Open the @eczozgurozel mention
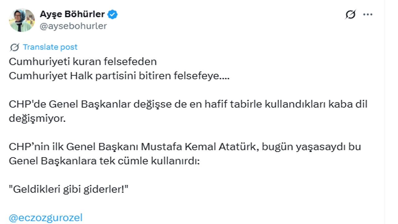The width and height of the screenshot is (398, 224). pos(46,217)
